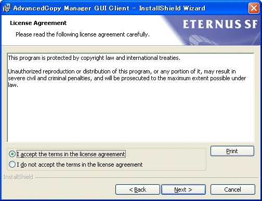Click the window title bar text

pos(109,8)
